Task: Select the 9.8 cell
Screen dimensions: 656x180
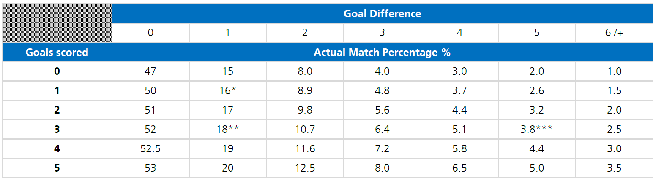Action: click(305, 110)
